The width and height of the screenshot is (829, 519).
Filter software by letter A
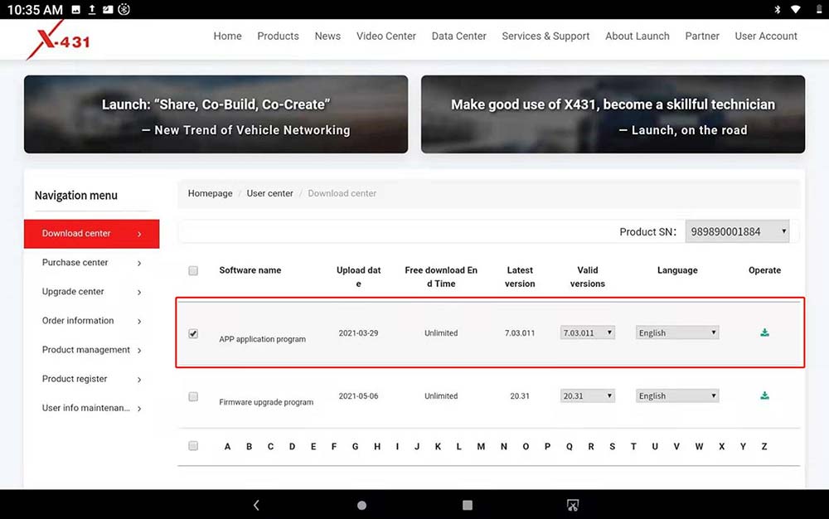(227, 447)
